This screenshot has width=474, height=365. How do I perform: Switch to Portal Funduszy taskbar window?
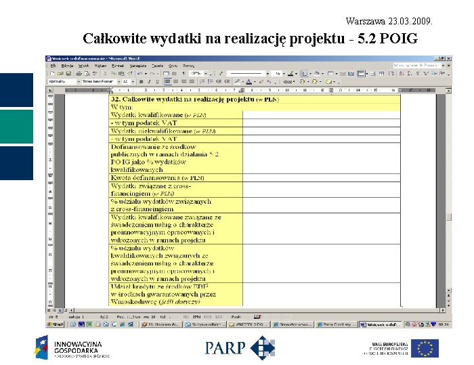[336, 324]
